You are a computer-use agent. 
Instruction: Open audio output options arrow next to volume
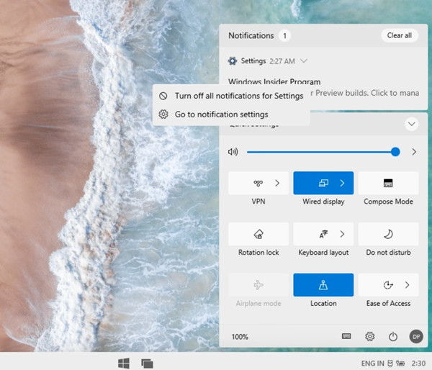(x=414, y=152)
